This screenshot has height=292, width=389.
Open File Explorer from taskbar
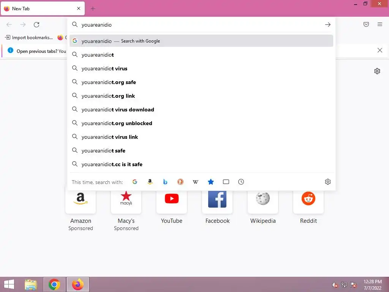[x=31, y=284]
